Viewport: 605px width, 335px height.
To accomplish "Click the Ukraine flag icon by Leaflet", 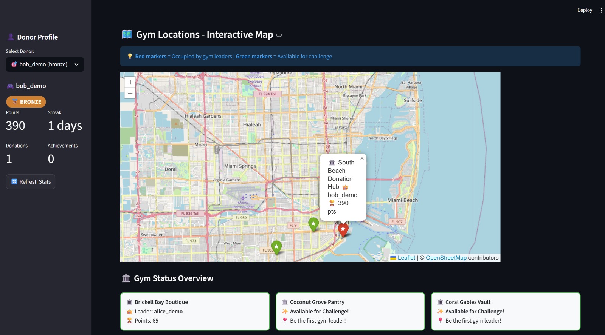I will tap(393, 258).
